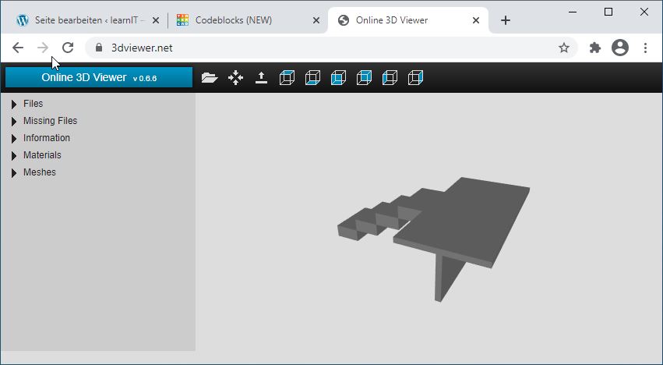Go forward with the forward arrow
The image size is (663, 365).
tap(43, 48)
